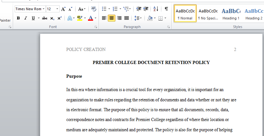Click the POLICY CREATION header text

(86, 49)
